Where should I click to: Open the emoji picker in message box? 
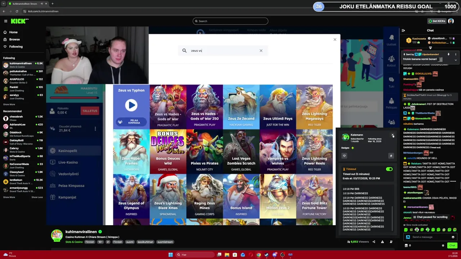point(453,237)
